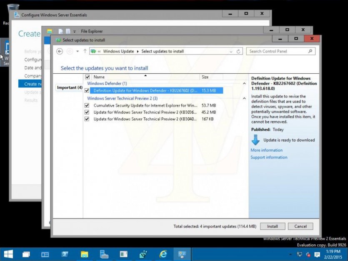Open Internet Explorer from the taskbar
The width and height of the screenshot is (348, 261).
[x=163, y=254]
